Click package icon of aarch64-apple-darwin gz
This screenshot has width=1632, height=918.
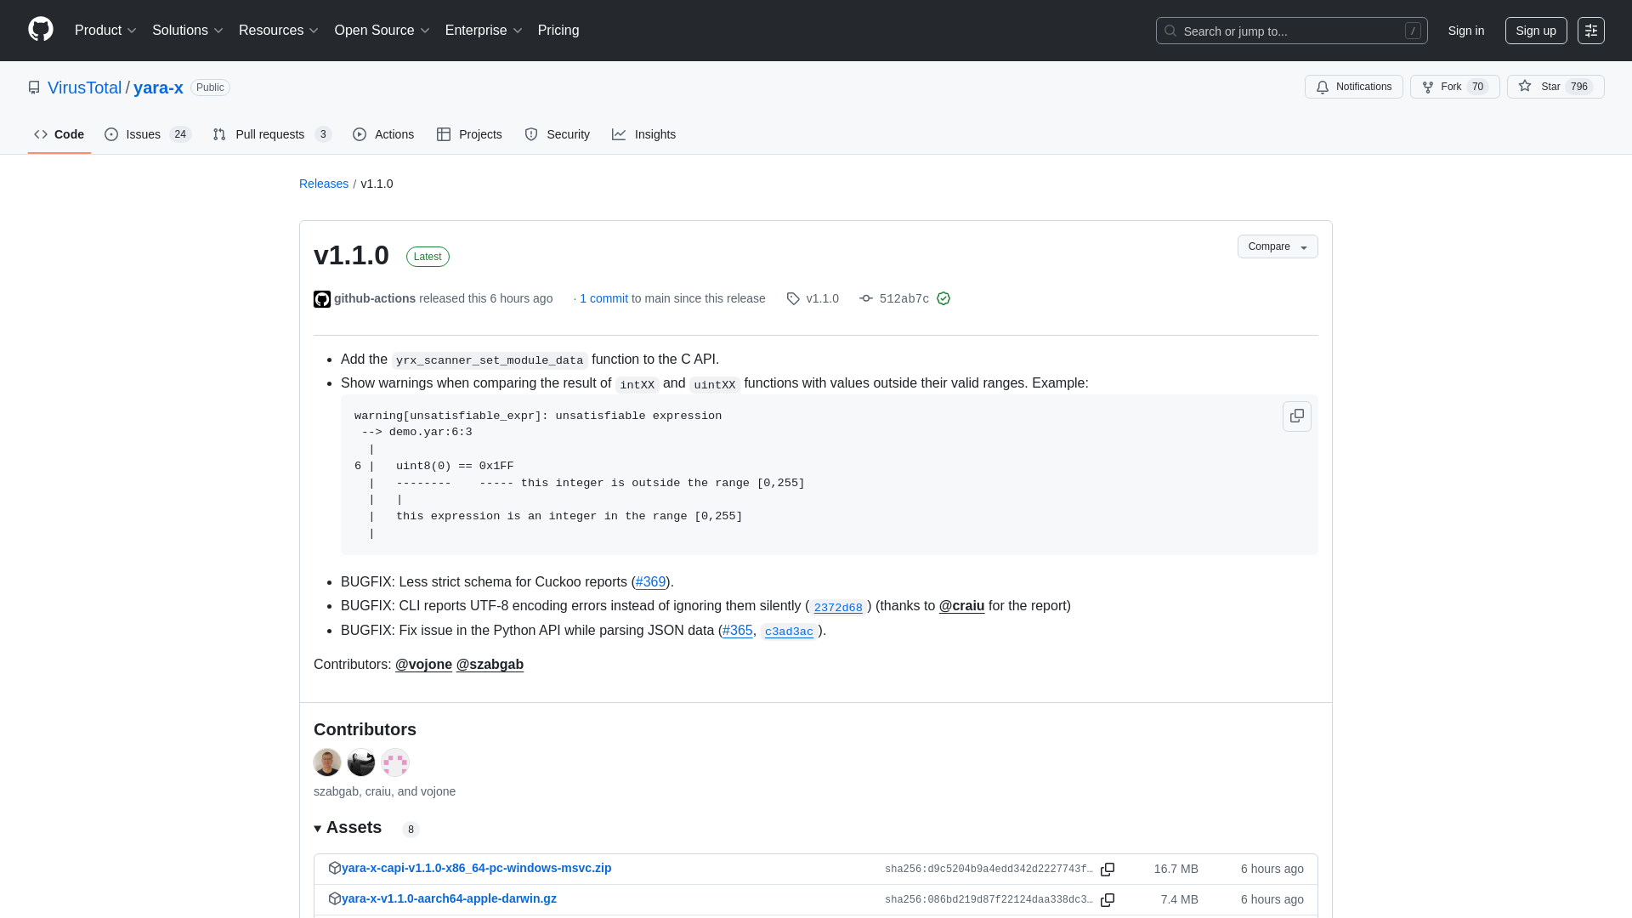pos(335,898)
